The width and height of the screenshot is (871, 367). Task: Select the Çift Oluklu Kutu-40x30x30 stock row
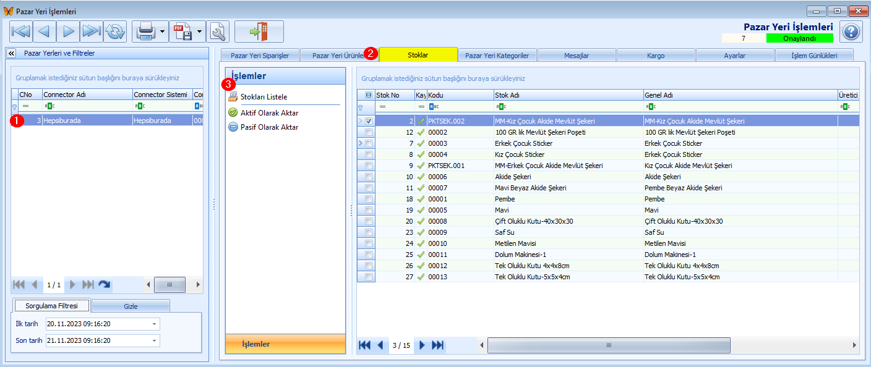(607, 221)
